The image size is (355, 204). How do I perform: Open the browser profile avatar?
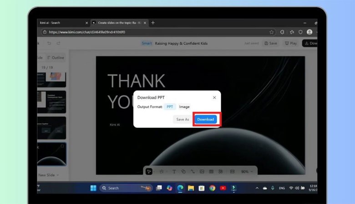click(x=309, y=32)
